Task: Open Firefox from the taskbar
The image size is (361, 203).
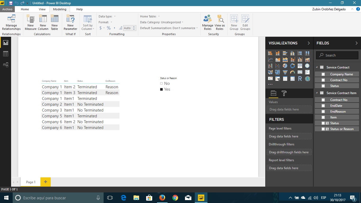Action: point(162,198)
